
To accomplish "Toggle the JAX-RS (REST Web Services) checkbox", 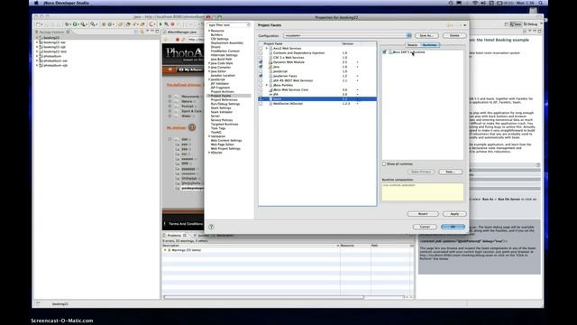I will click(x=261, y=80).
